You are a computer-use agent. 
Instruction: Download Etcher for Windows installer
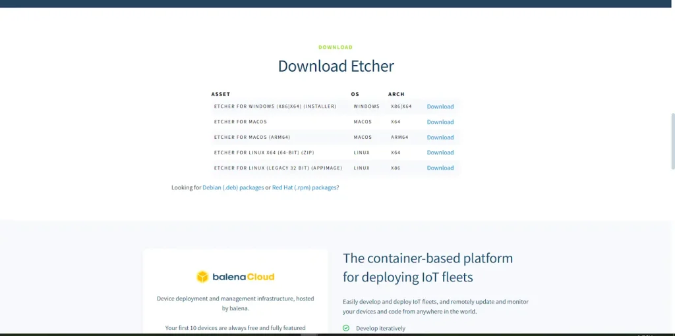440,107
